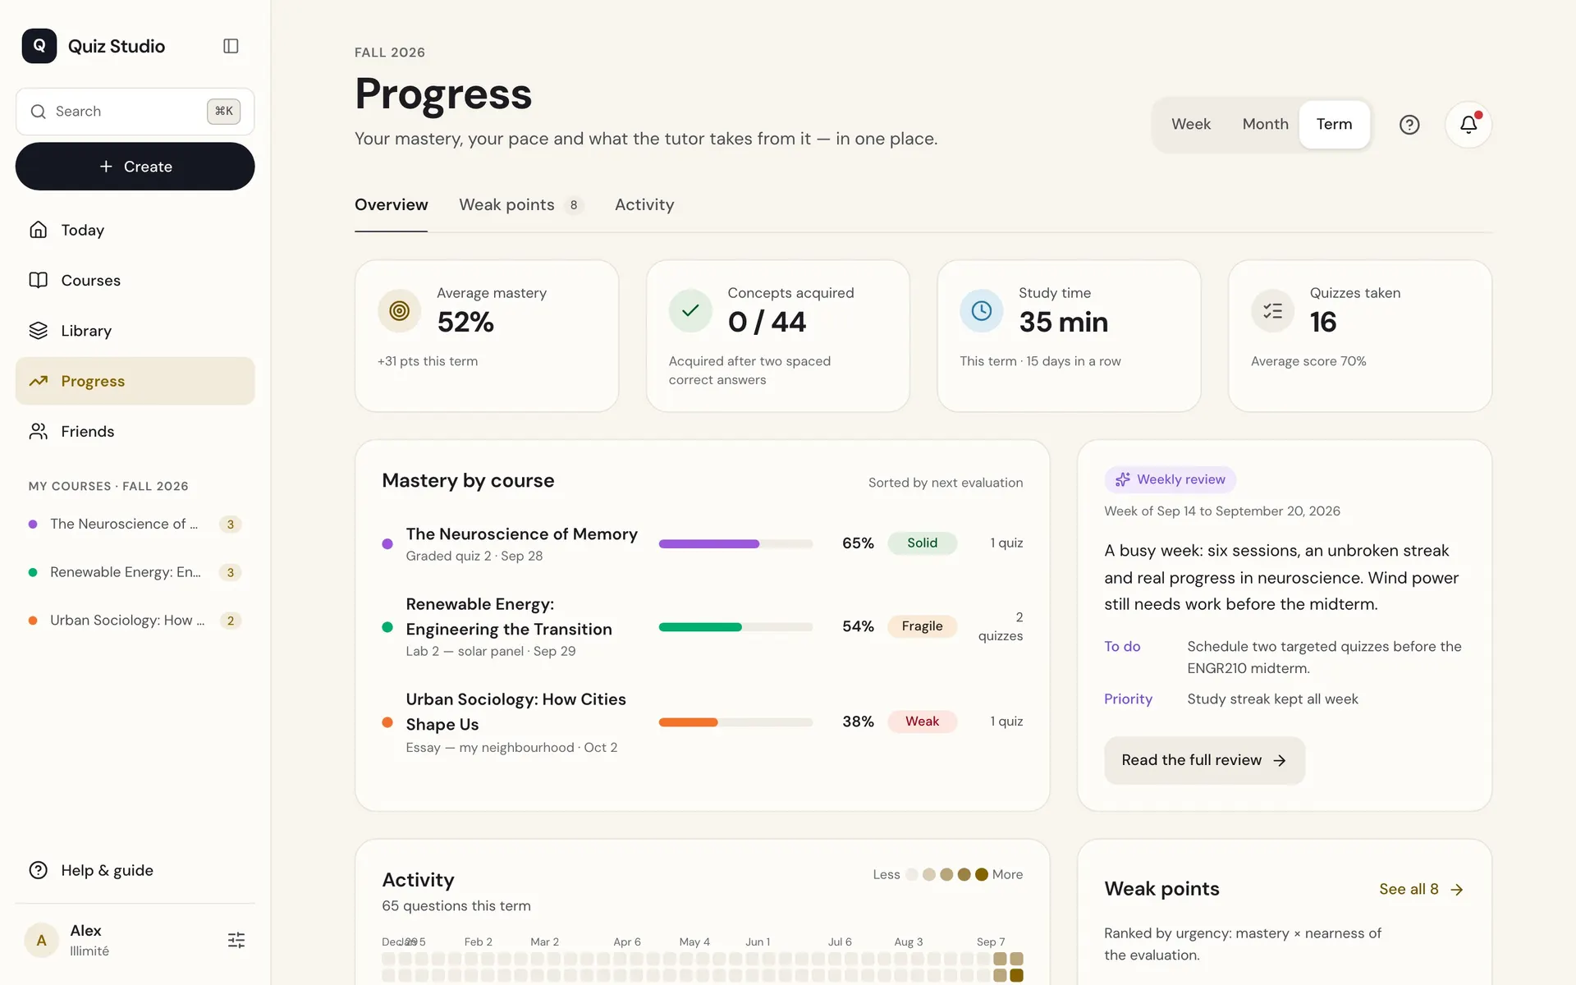Click the Weak points tab count 8
The width and height of the screenshot is (1576, 985).
click(574, 205)
